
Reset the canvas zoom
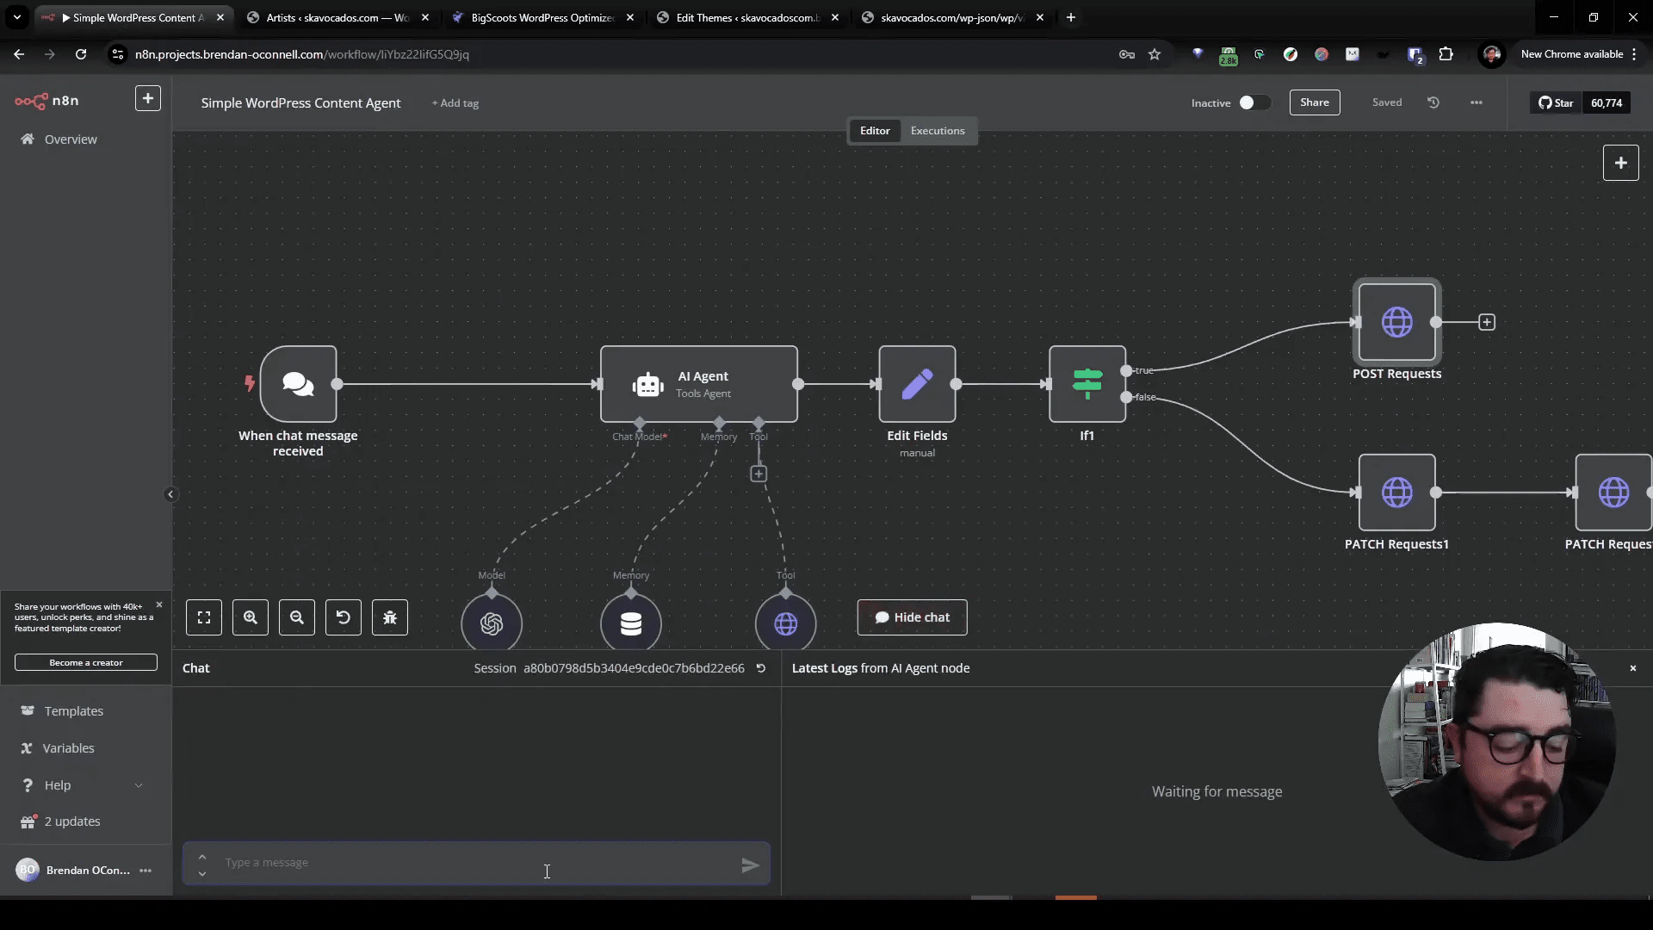344,617
